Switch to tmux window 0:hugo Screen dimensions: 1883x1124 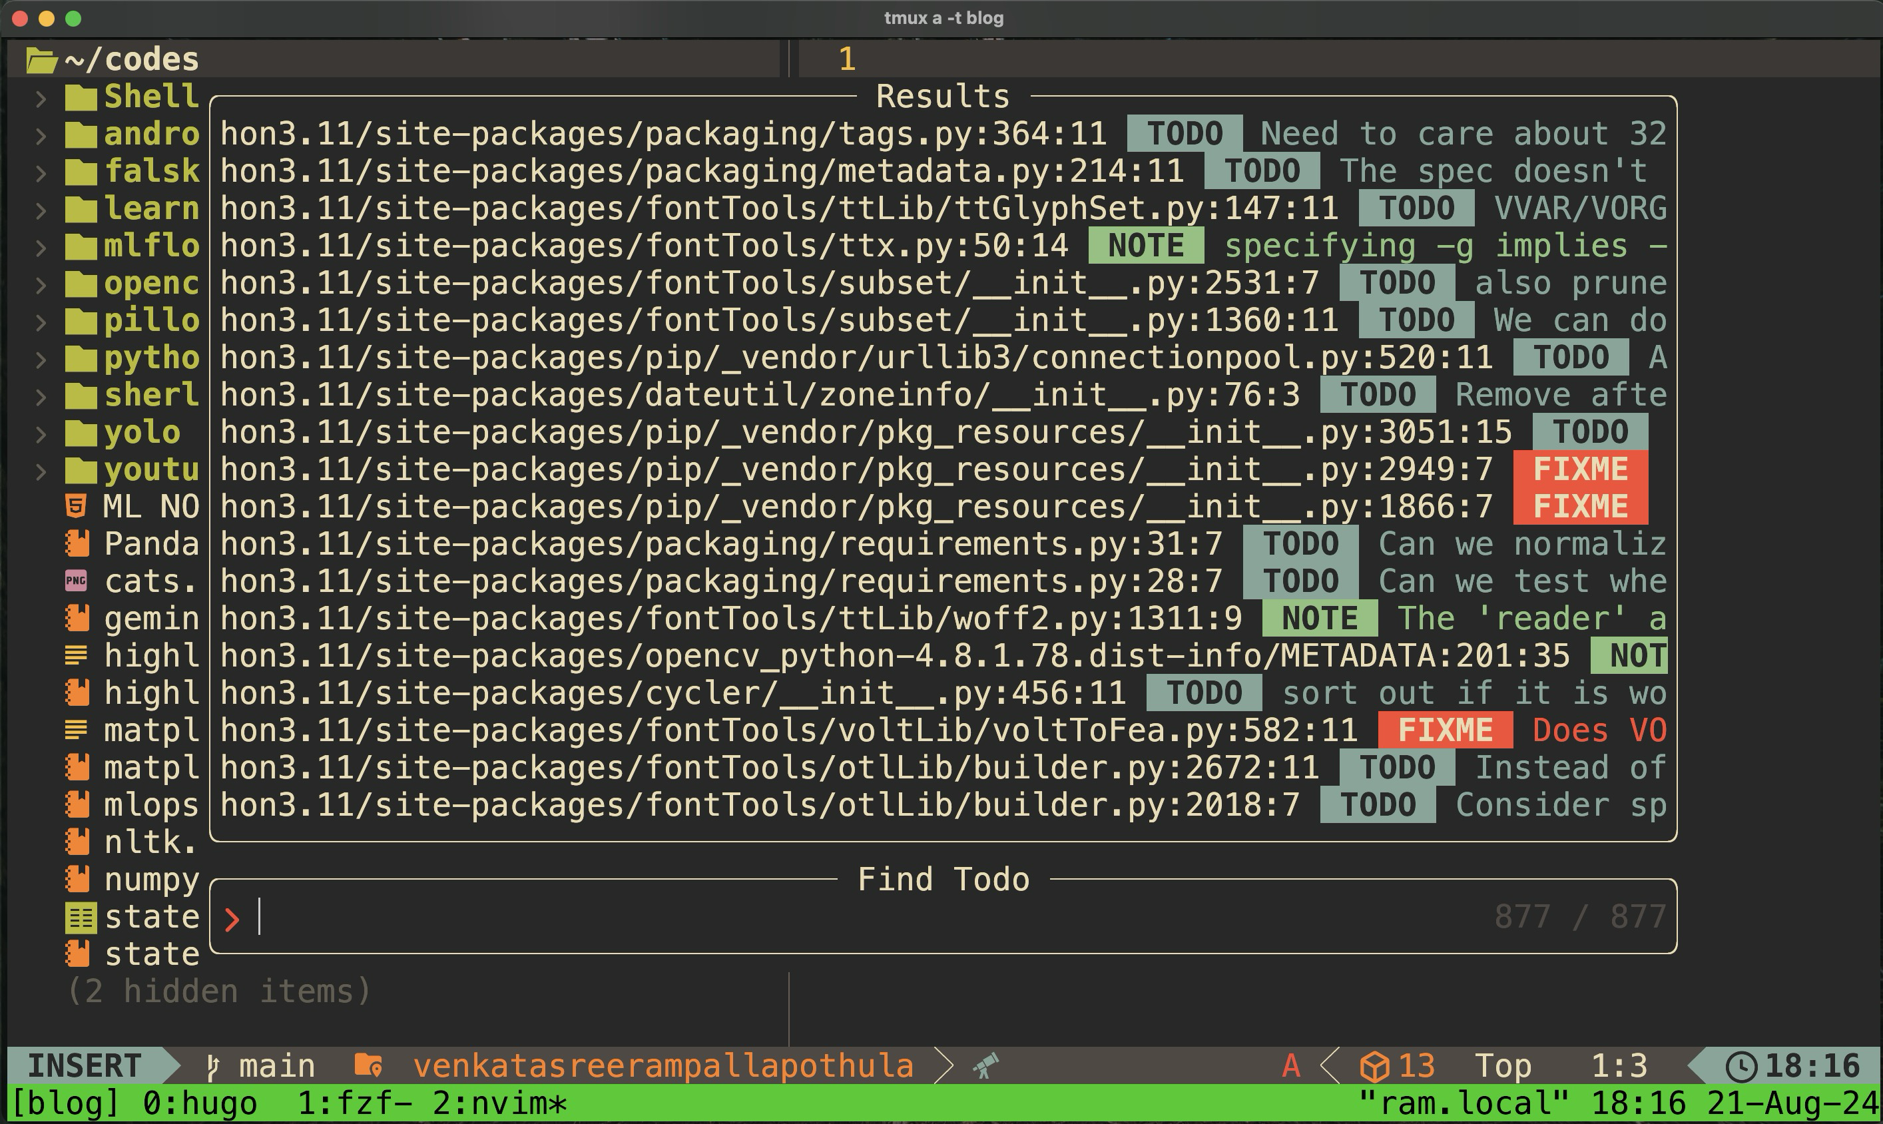199,1103
